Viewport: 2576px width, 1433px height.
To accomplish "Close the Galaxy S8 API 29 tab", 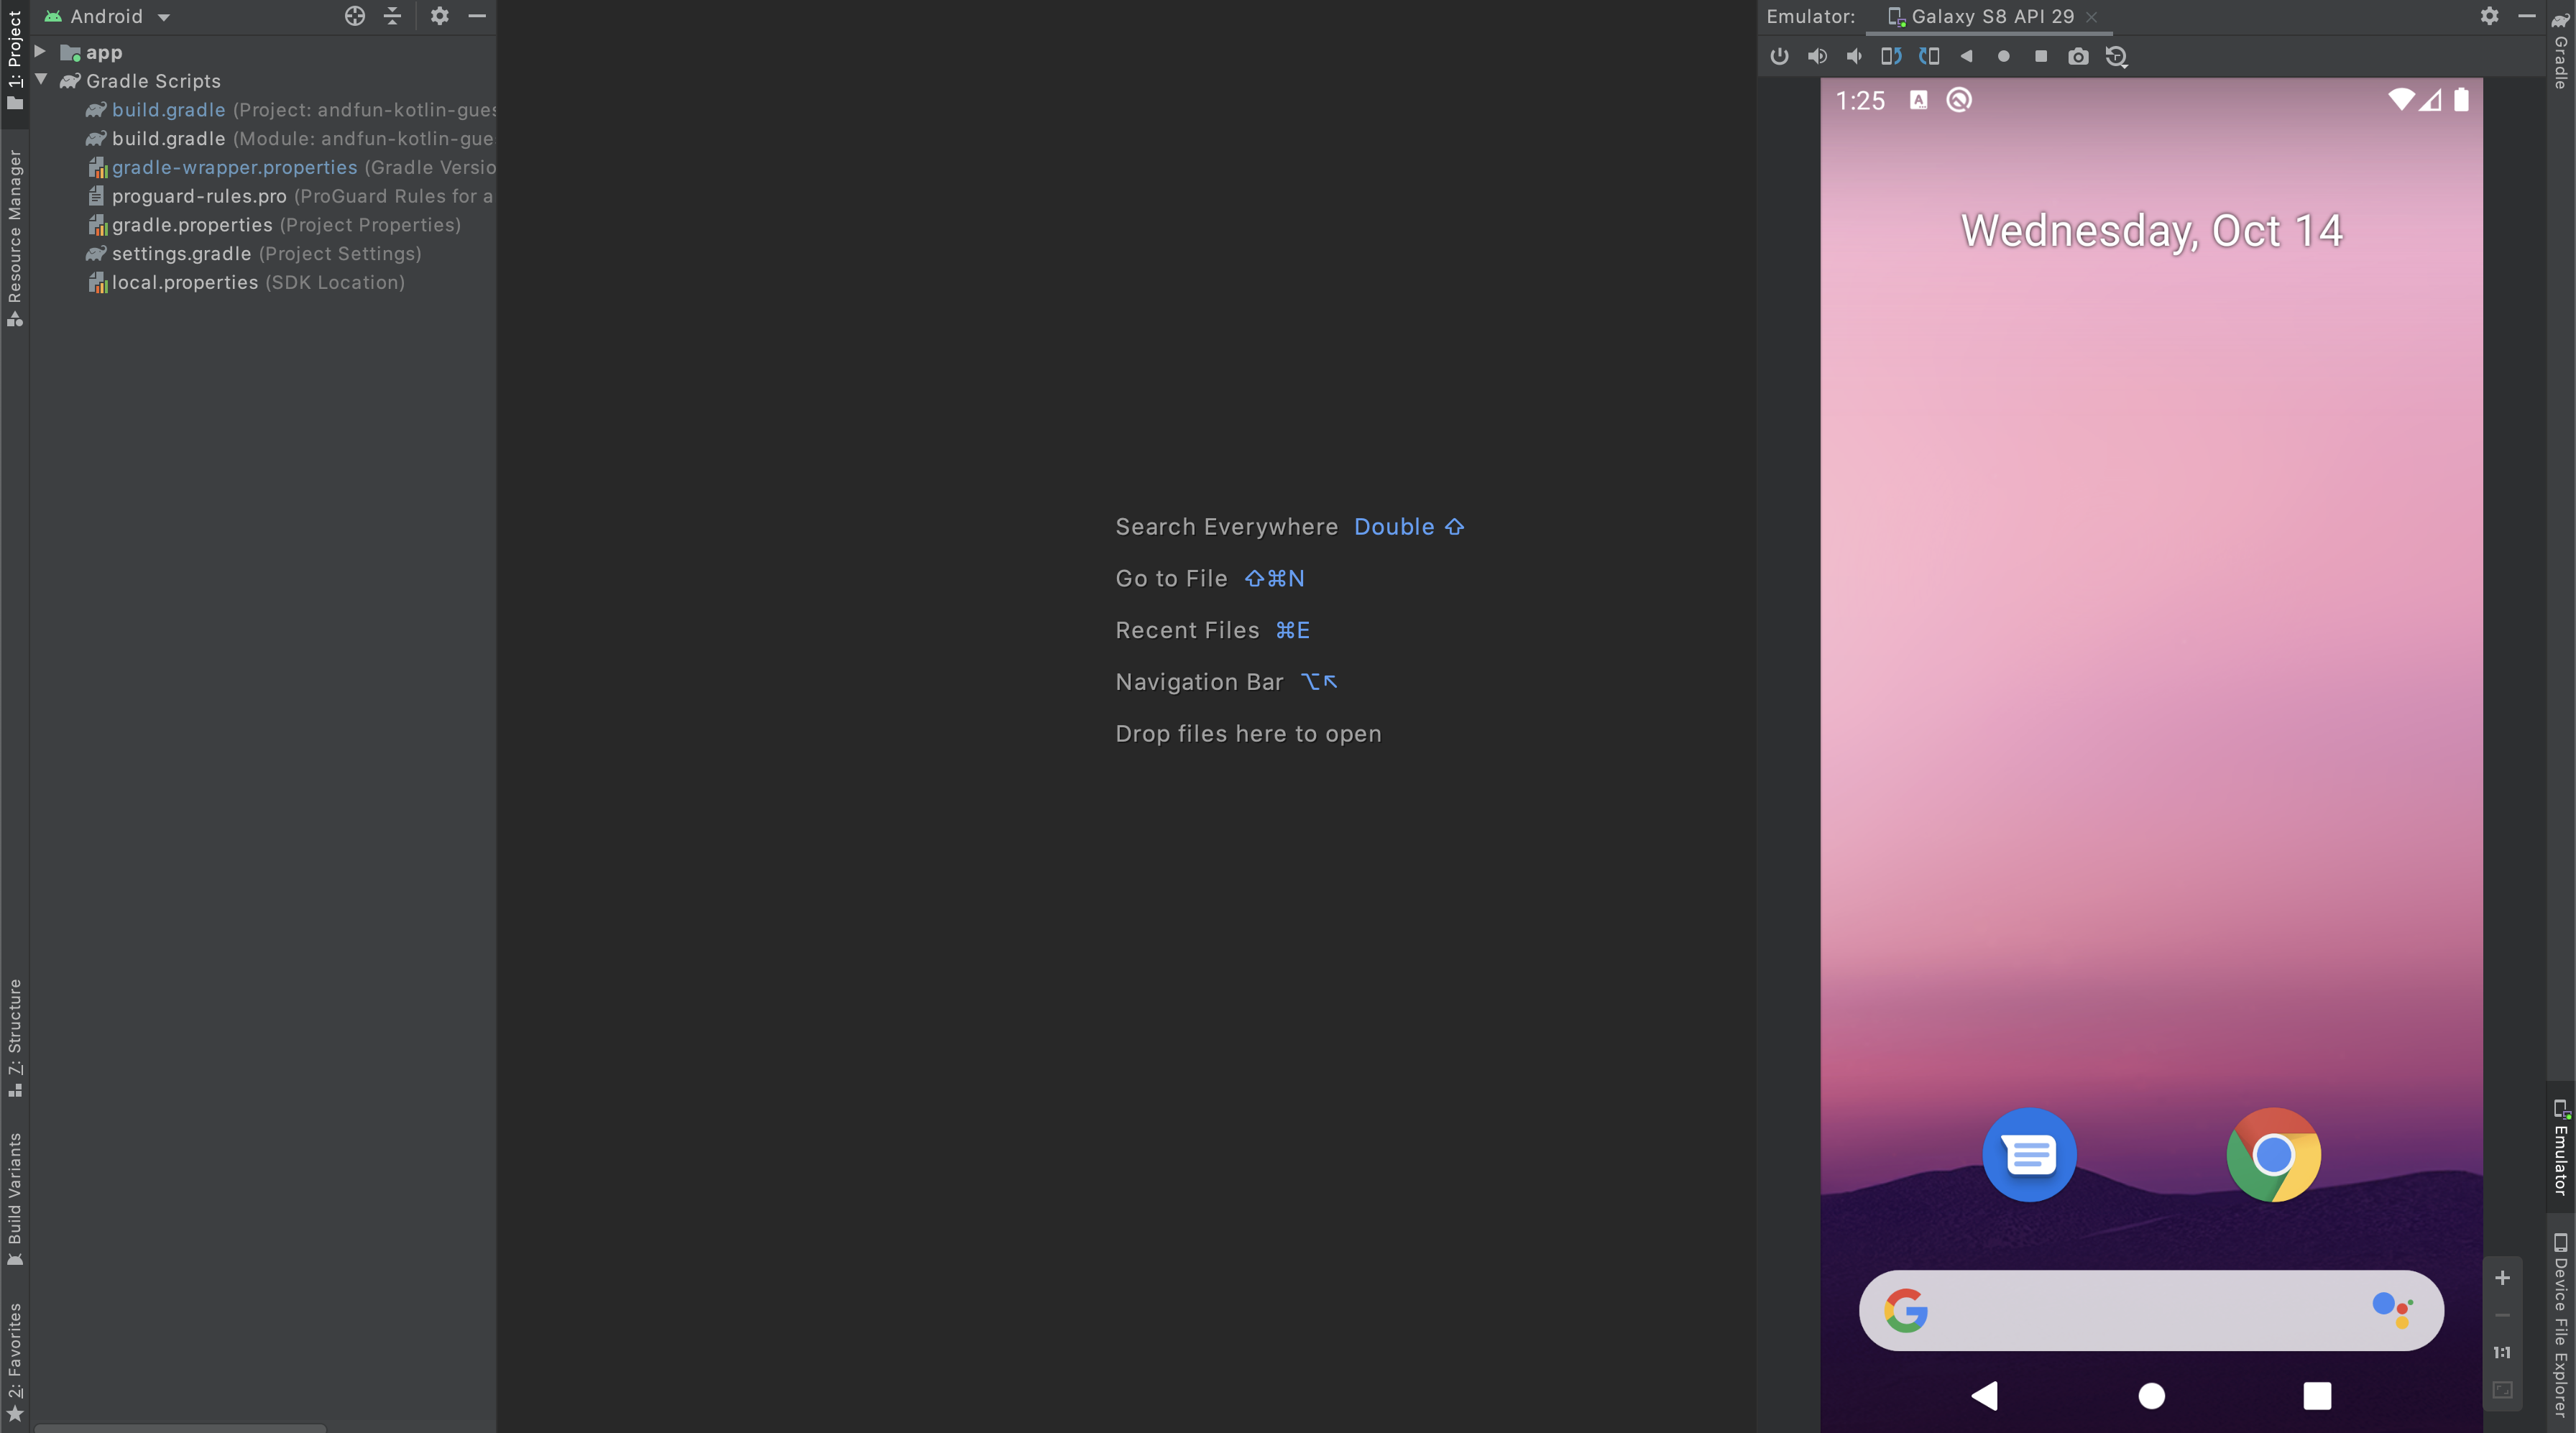I will pos(2091,17).
